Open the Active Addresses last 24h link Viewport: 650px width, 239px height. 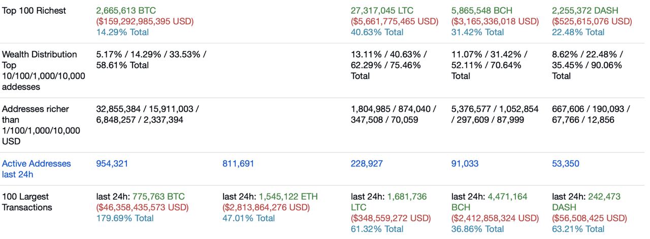tap(37, 169)
